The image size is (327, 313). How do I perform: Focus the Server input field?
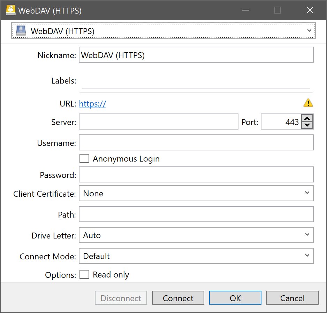click(x=158, y=122)
